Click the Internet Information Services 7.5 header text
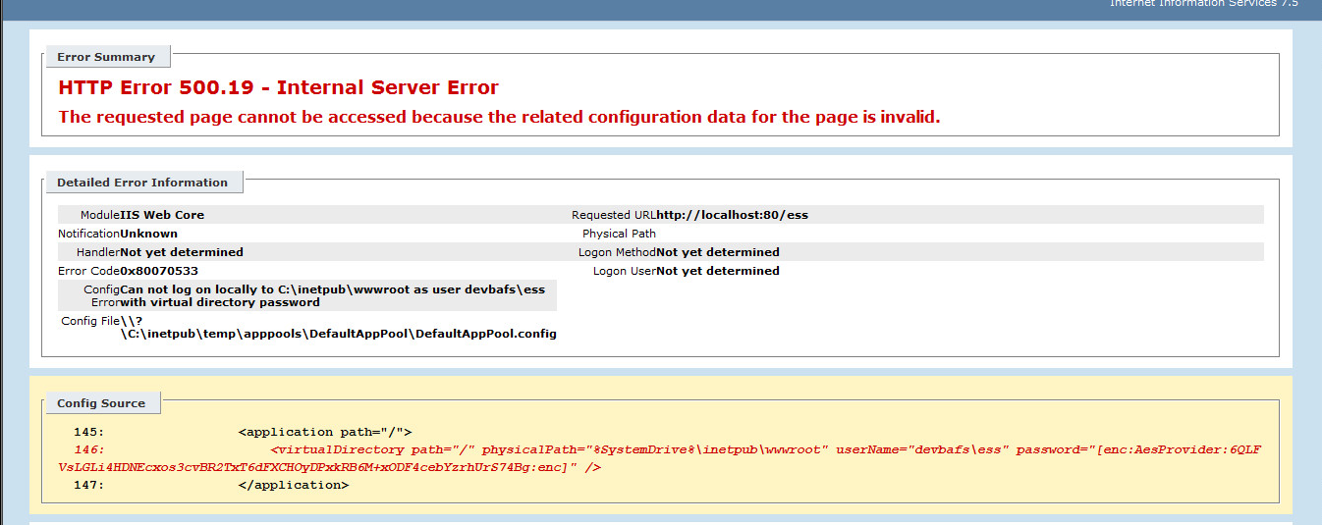 [x=1203, y=4]
